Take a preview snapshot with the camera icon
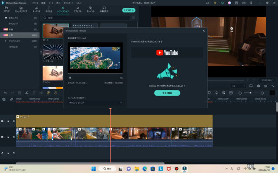Image resolution: width=278 pixels, height=173 pixels. (x=258, y=86)
